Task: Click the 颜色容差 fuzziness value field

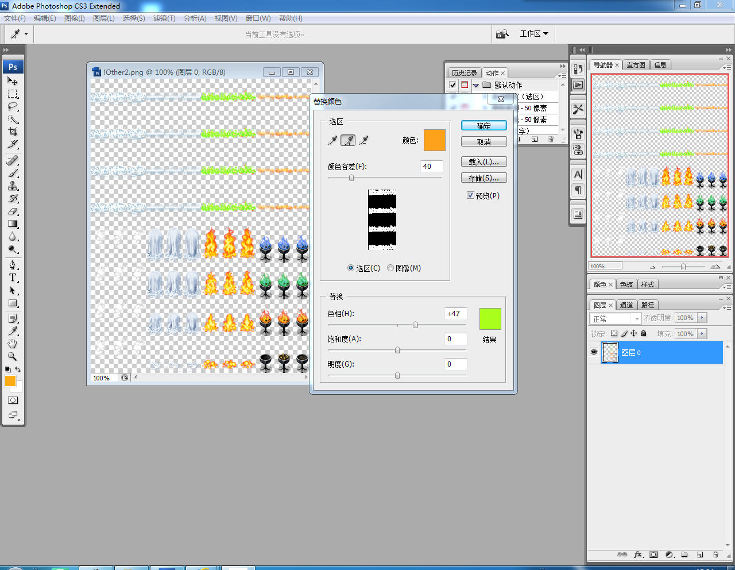Action: point(432,167)
